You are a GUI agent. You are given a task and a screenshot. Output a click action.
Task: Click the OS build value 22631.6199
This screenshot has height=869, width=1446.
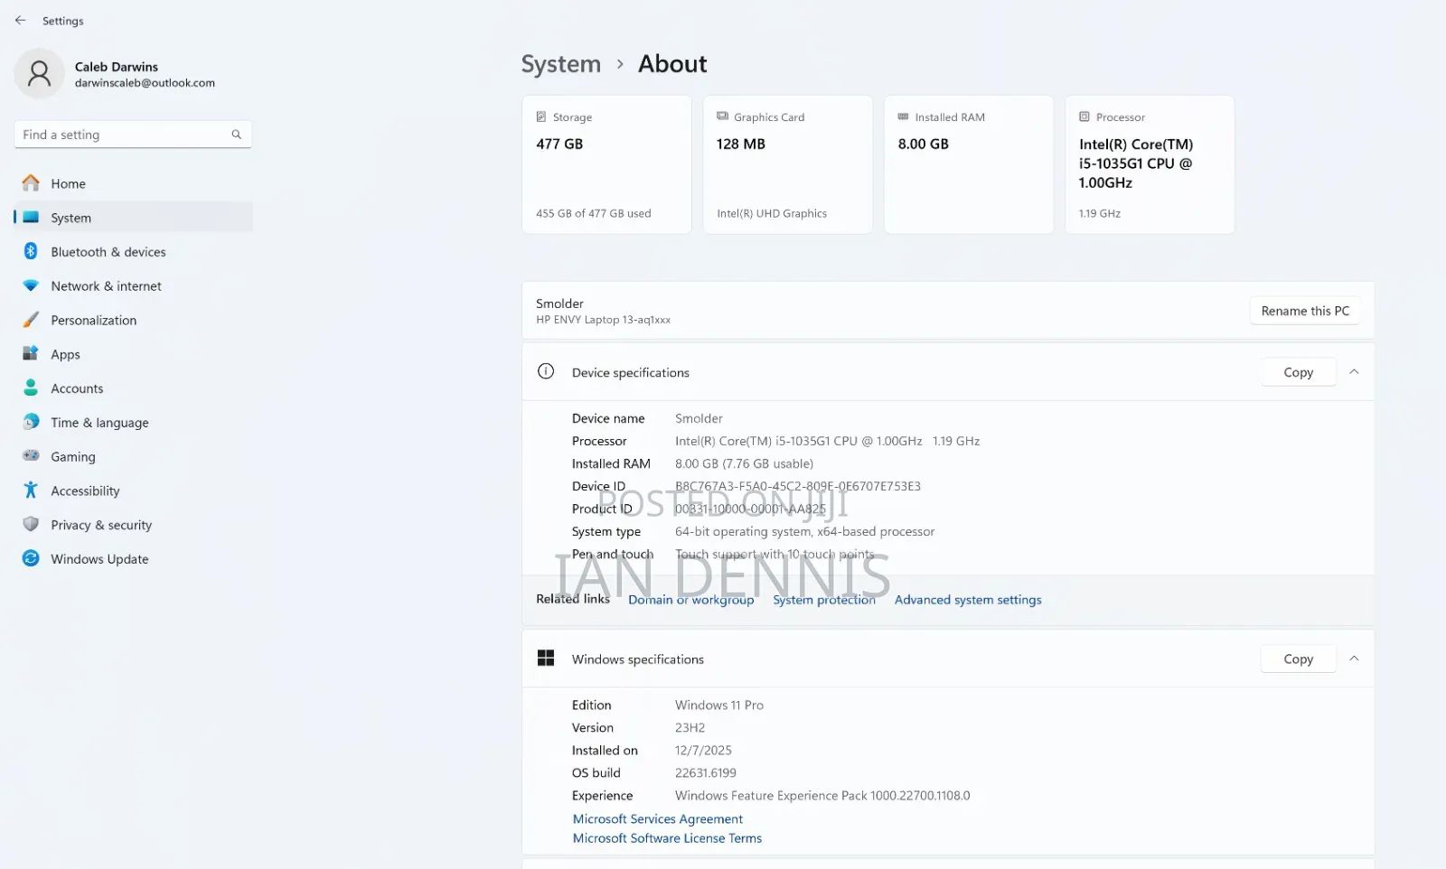click(x=706, y=773)
